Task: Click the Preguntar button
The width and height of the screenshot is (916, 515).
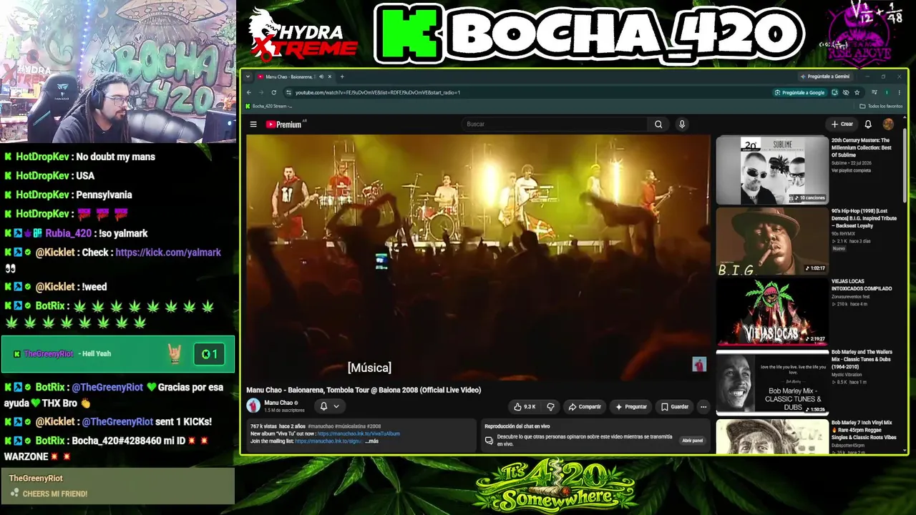Action: [x=631, y=407]
